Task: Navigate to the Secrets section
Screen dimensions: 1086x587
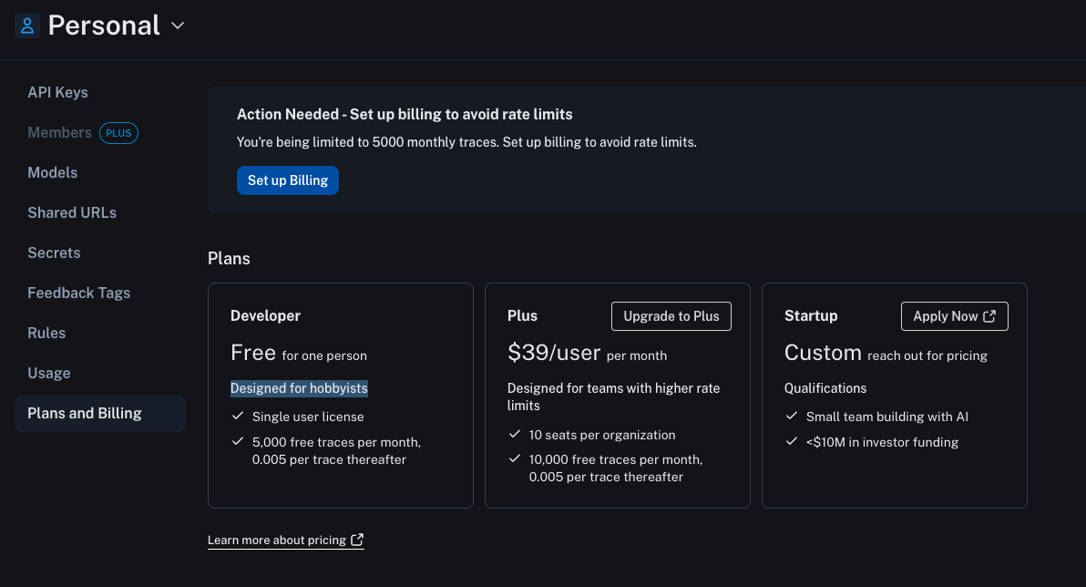Action: (x=54, y=252)
